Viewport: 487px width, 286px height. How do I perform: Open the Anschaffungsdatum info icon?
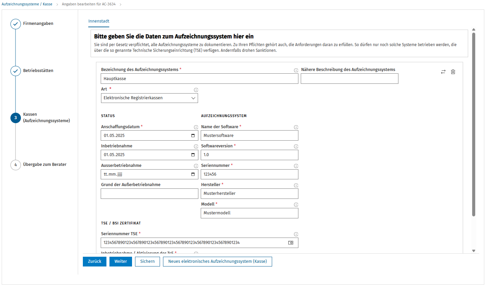tap(196, 127)
